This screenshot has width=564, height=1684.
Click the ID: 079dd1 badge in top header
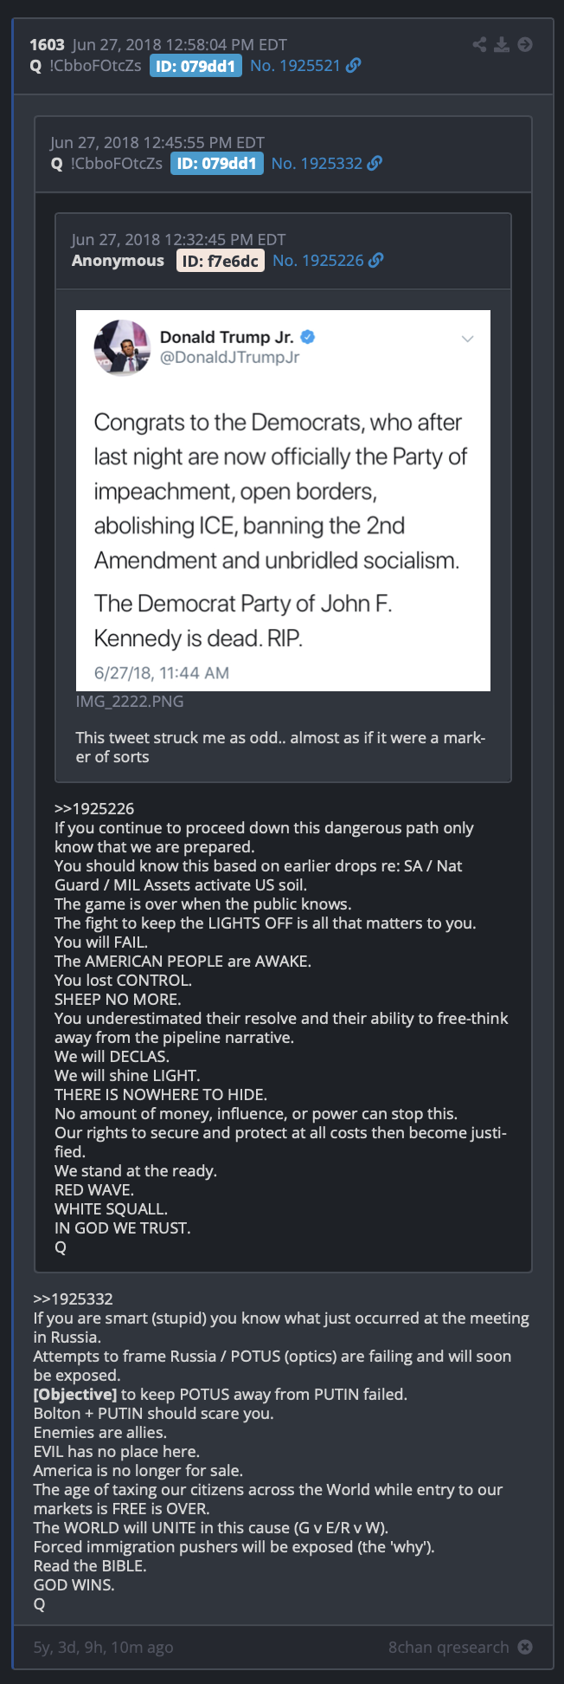click(195, 66)
